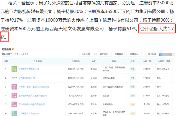Click the 10000万元人民币 capital cell

point(76,87)
